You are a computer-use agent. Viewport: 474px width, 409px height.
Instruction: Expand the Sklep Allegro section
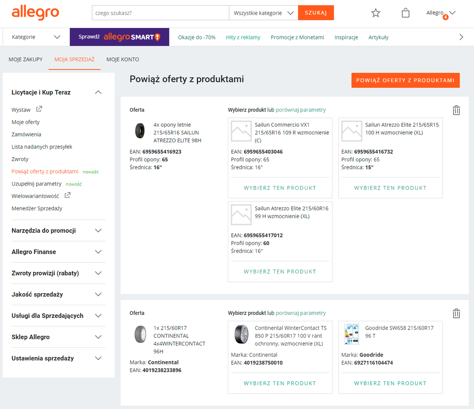click(98, 337)
